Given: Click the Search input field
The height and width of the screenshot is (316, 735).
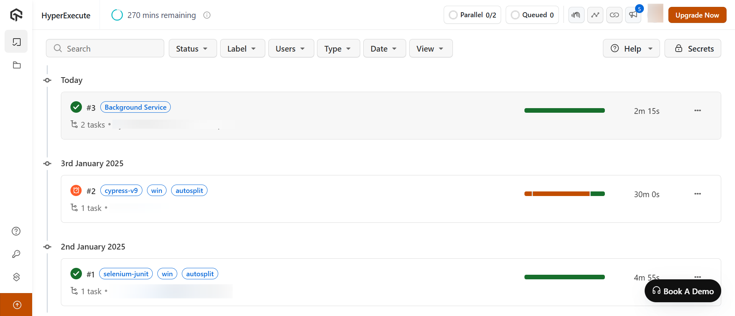Looking at the screenshot, I should 105,49.
